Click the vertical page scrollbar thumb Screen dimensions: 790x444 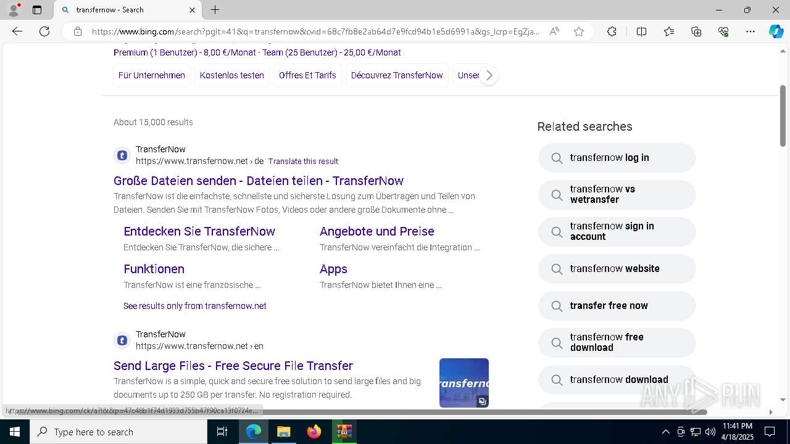click(783, 115)
